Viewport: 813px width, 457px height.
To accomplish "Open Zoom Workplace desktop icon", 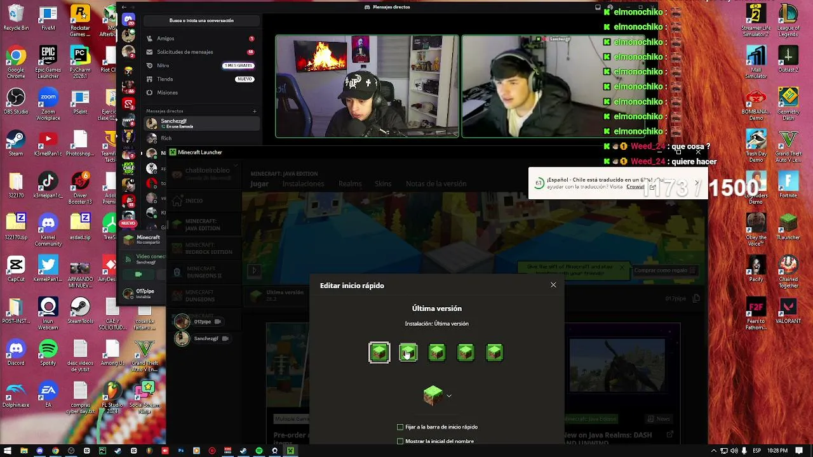I will click(48, 105).
